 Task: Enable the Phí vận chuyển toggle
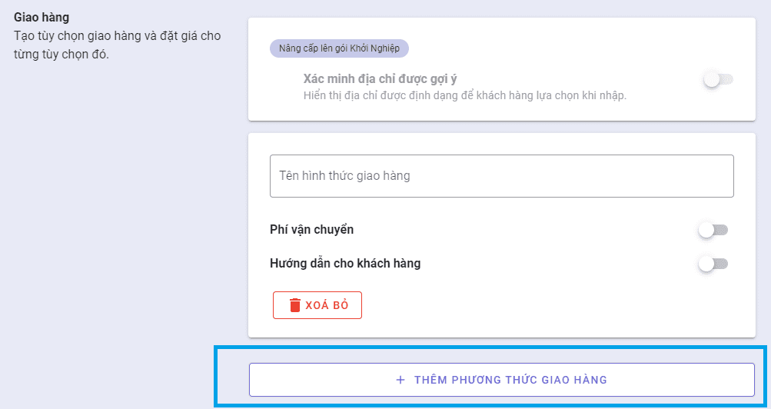(x=713, y=230)
